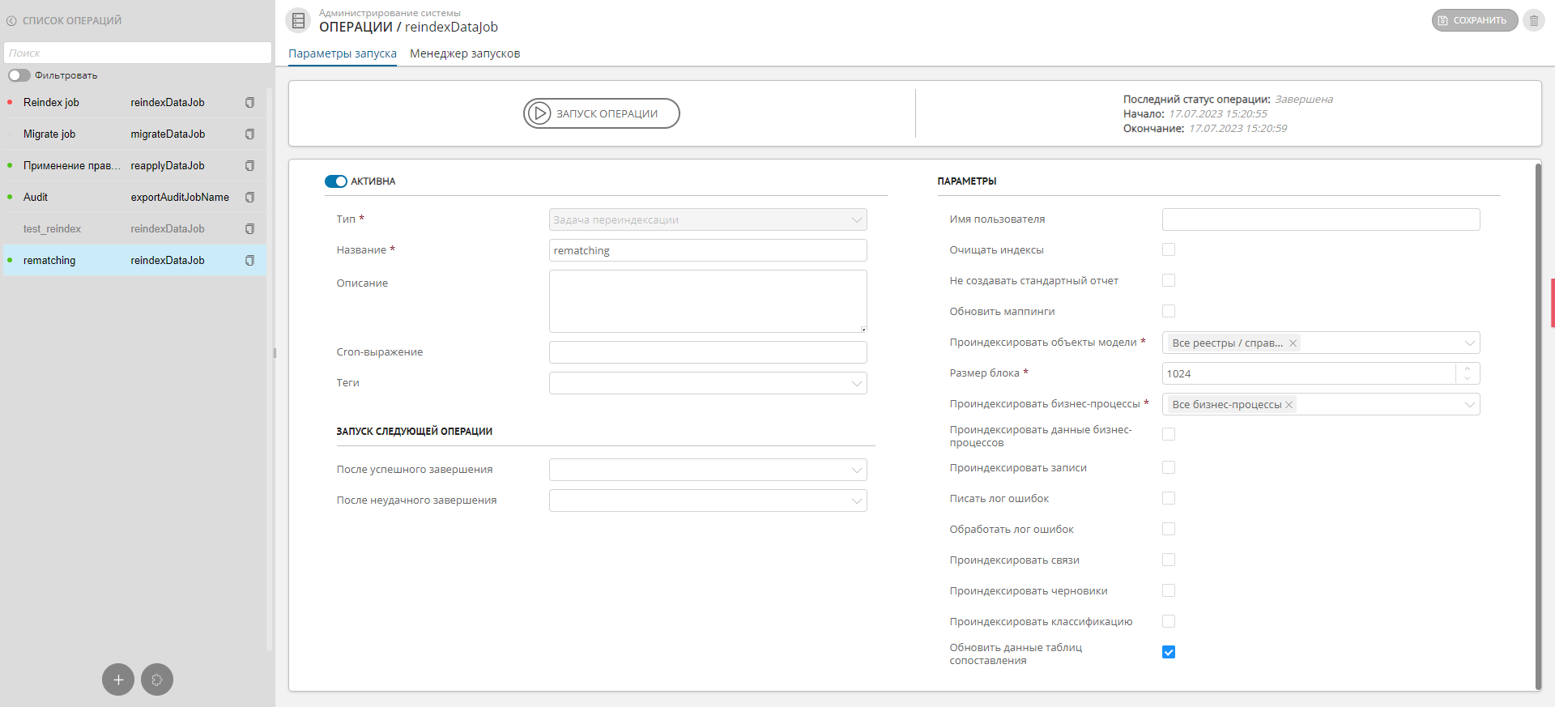Open the Тип dropdown

[708, 219]
